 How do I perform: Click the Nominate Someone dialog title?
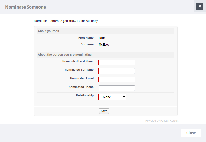tap(26, 7)
